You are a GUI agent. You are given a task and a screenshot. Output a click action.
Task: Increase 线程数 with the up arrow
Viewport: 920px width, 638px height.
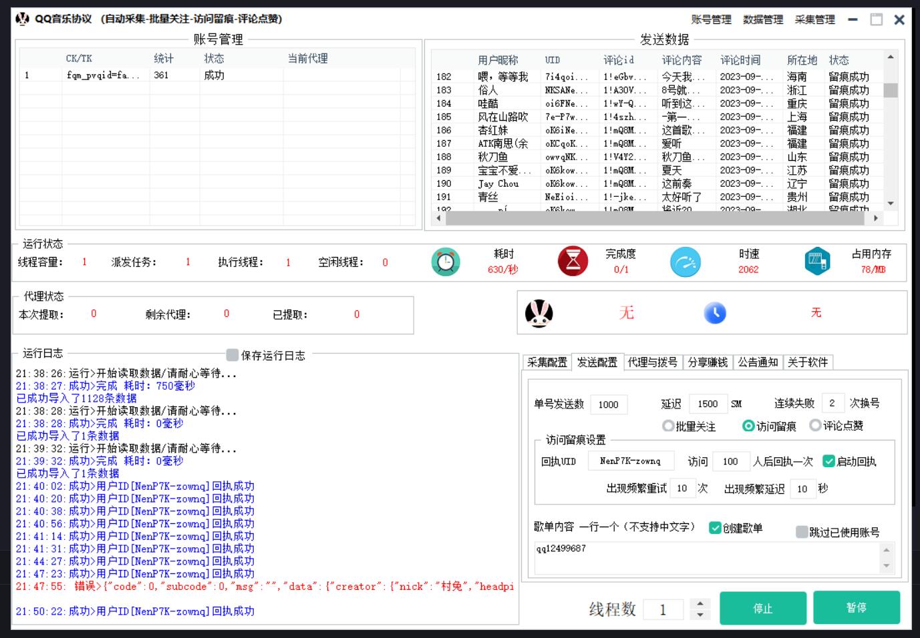tap(700, 603)
